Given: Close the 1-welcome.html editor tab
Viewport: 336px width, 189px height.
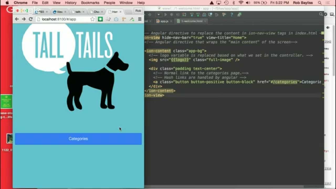Looking at the screenshot, I should tap(205, 21).
